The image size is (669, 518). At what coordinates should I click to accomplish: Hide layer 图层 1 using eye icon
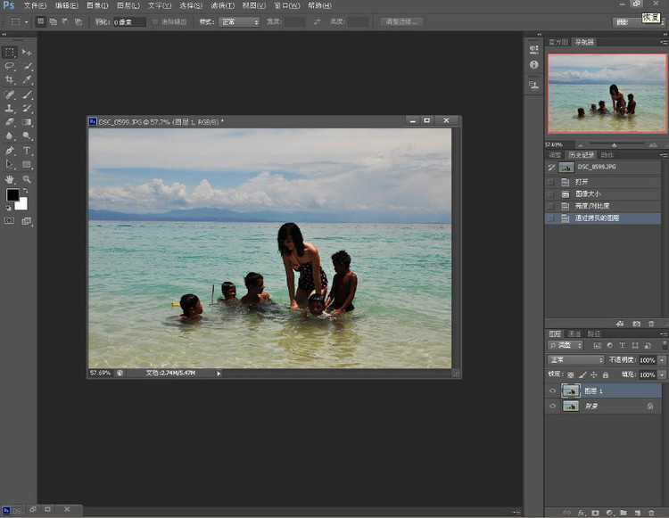point(553,391)
